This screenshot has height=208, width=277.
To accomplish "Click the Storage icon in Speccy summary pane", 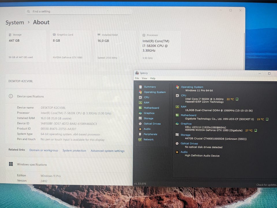I will pos(177,135).
